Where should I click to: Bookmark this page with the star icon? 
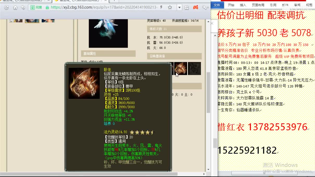pyautogui.click(x=170, y=8)
